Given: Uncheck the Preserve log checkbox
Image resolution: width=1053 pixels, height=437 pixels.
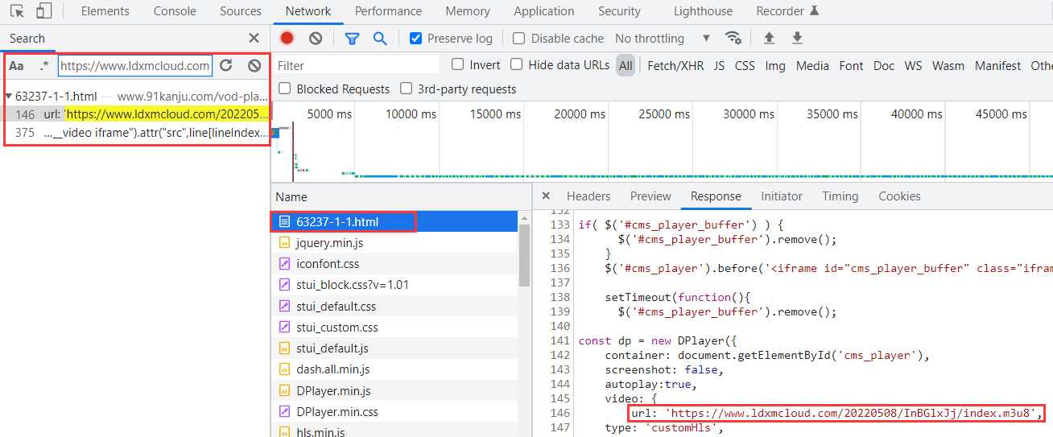Looking at the screenshot, I should tap(416, 38).
